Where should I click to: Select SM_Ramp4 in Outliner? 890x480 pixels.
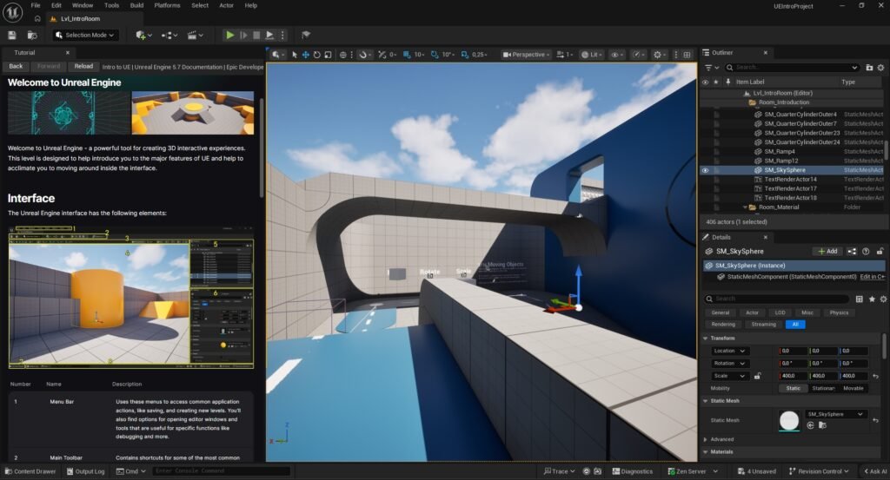(x=780, y=151)
